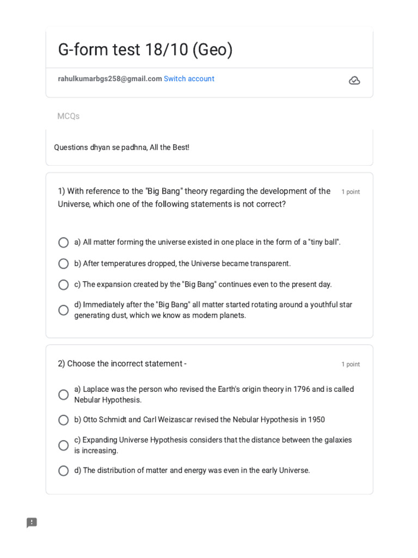The width and height of the screenshot is (418, 558).
Task: Click the cloud save status icon
Action: pos(354,81)
